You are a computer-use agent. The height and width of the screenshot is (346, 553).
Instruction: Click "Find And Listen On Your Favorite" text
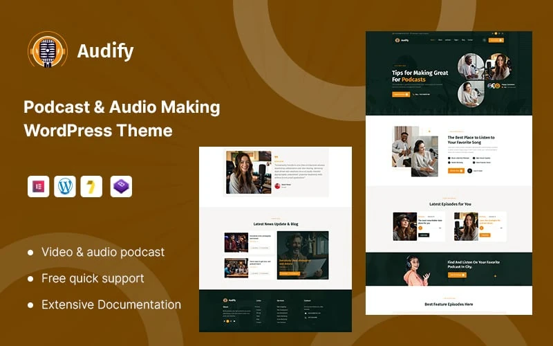point(474,262)
